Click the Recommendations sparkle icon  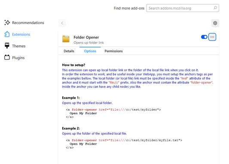pyautogui.click(x=7, y=22)
